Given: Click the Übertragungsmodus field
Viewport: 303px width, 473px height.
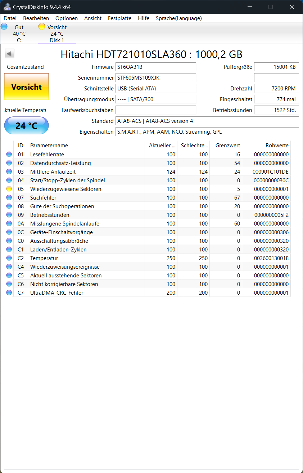Looking at the screenshot, I should 156,99.
